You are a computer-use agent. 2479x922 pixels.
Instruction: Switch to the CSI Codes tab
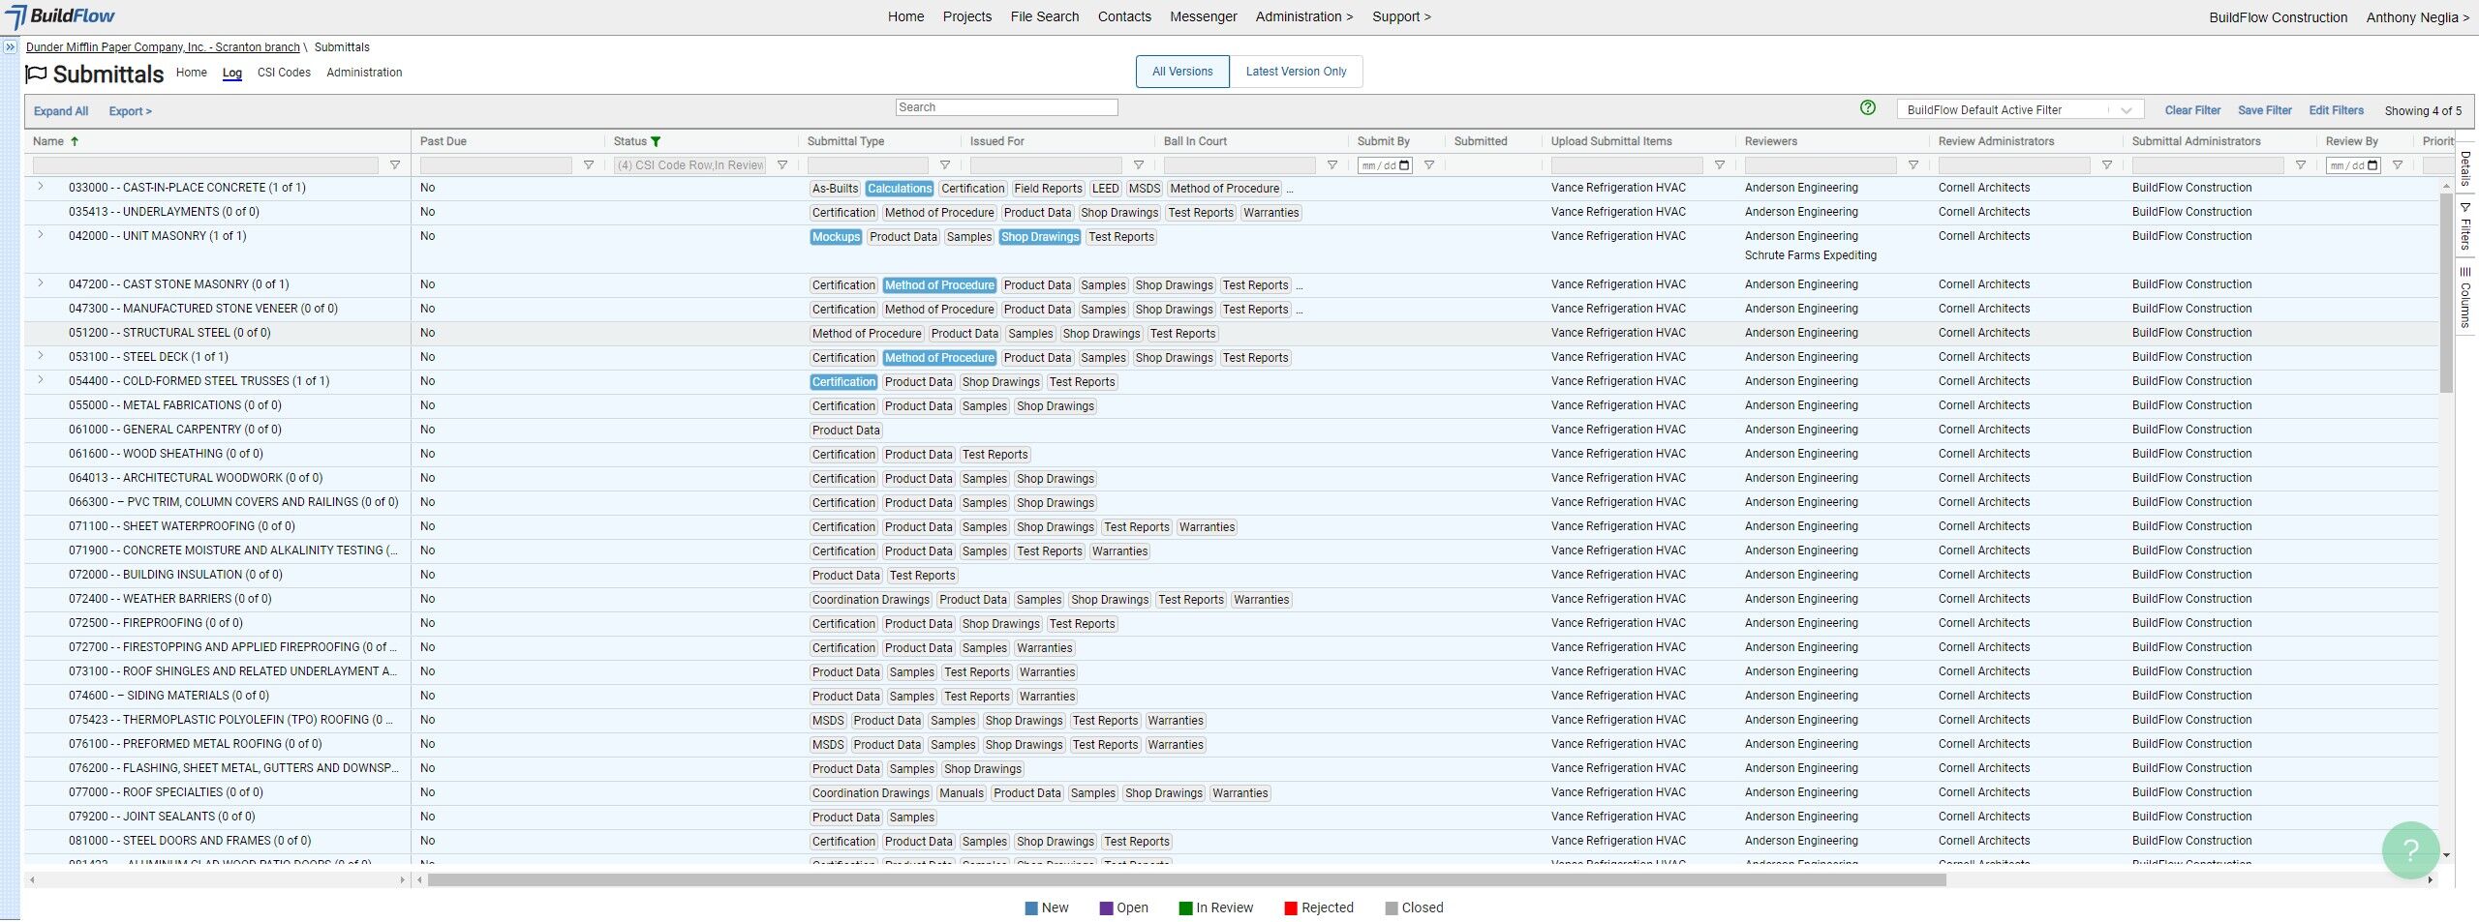[x=284, y=73]
